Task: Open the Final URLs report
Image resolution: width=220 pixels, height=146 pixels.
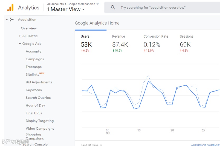Action: (34, 113)
